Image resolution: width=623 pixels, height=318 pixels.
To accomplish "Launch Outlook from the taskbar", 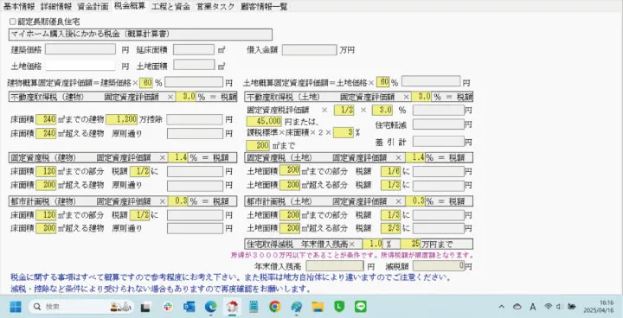I will pos(189,307).
